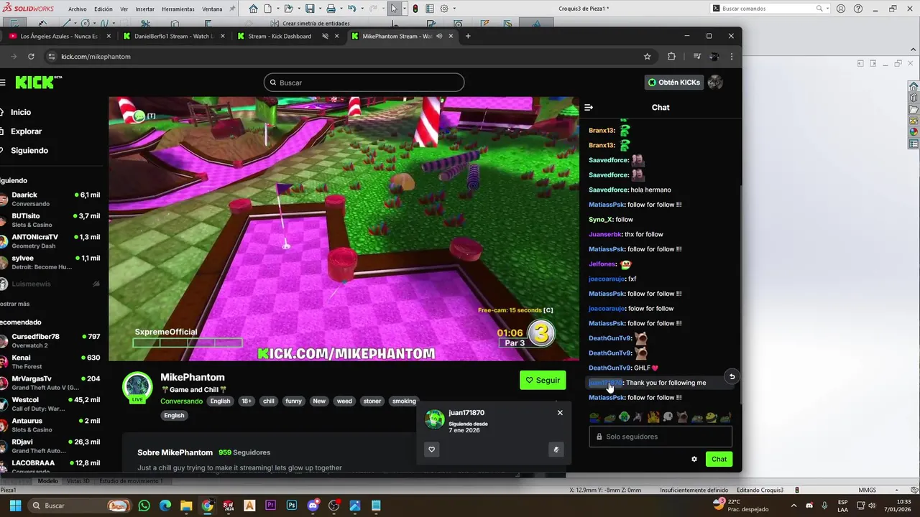Open Discord from the taskbar
This screenshot has height=517, width=920.
click(313, 506)
